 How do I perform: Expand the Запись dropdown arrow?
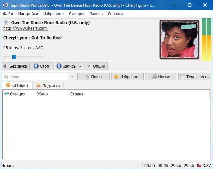pyautogui.click(x=80, y=66)
